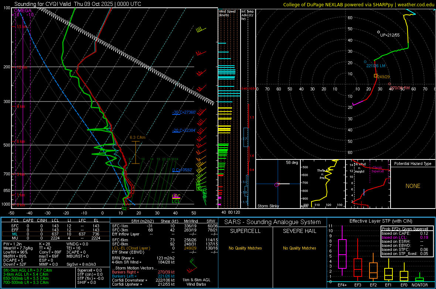436x289 pixels.
Task: Click the 'Corfidi Downshear' line
Action: [143, 280]
